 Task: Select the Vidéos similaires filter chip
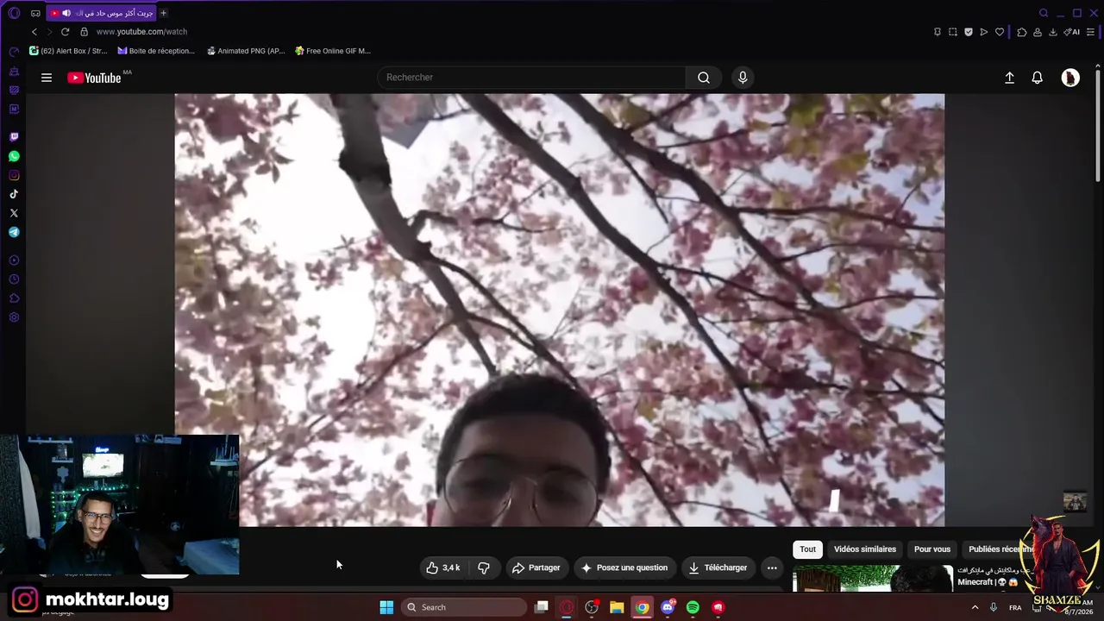tap(865, 549)
